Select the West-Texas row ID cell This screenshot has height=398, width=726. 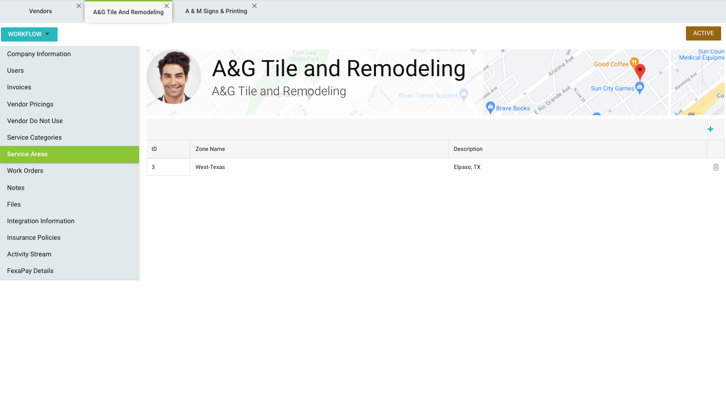(x=168, y=167)
